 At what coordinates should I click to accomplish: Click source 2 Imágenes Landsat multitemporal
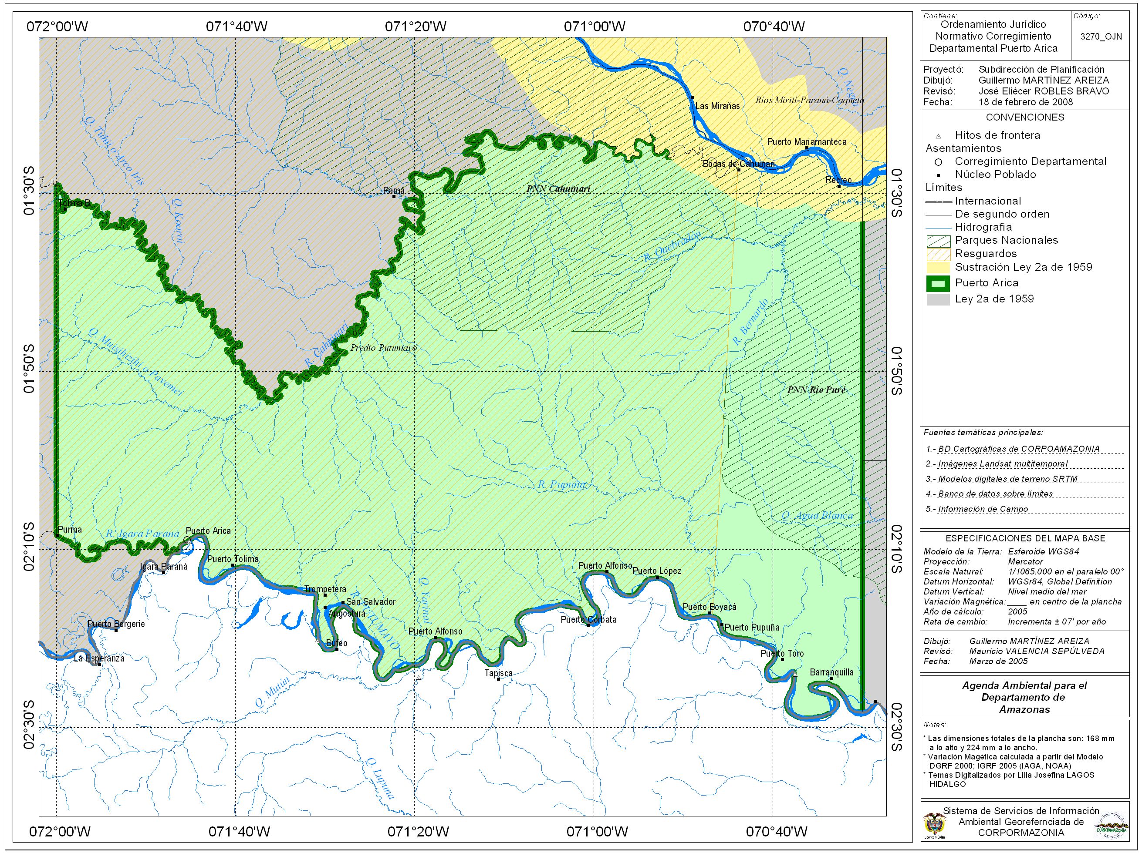[1003, 464]
